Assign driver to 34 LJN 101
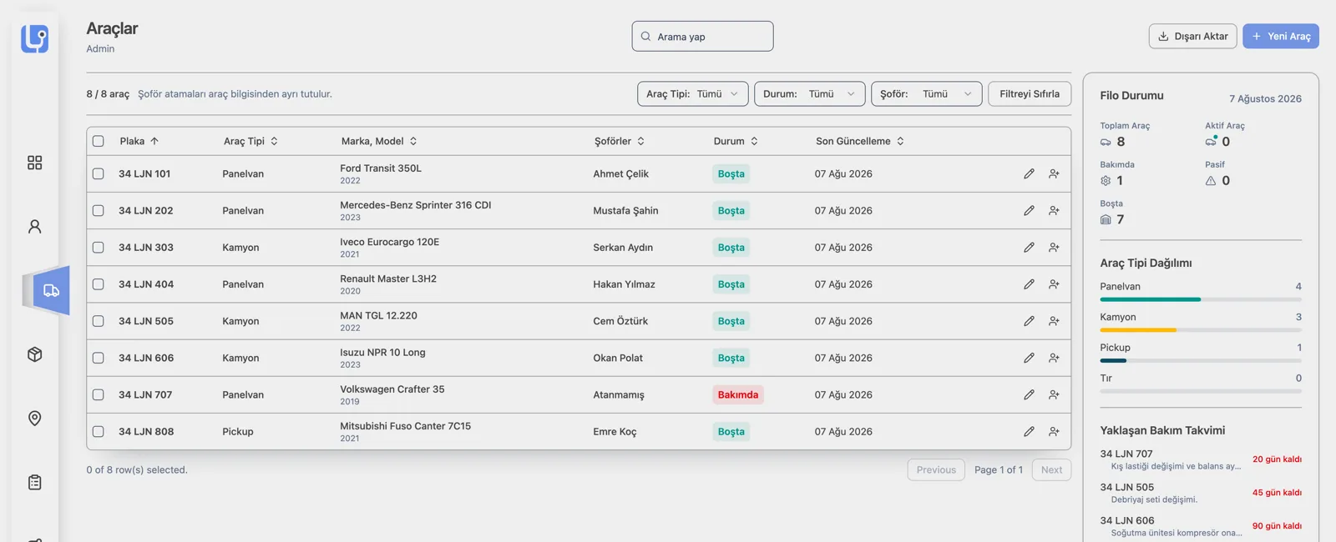 click(1054, 173)
